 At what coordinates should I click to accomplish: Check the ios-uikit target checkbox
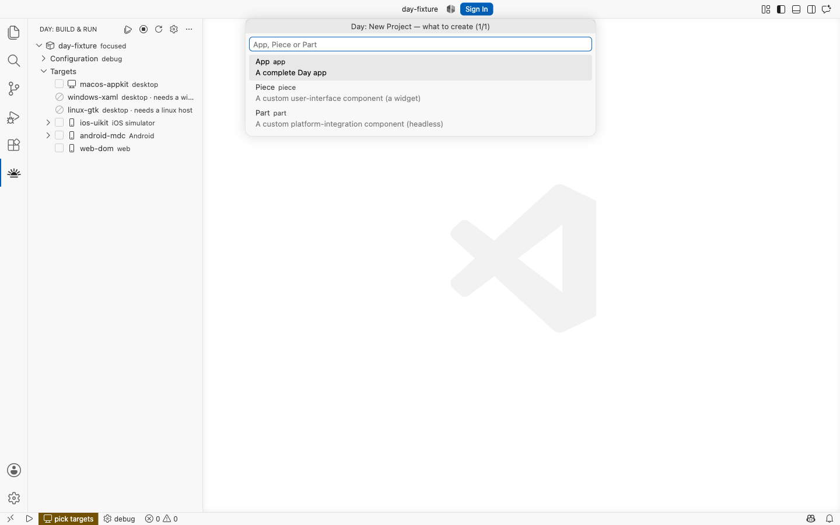pyautogui.click(x=59, y=123)
